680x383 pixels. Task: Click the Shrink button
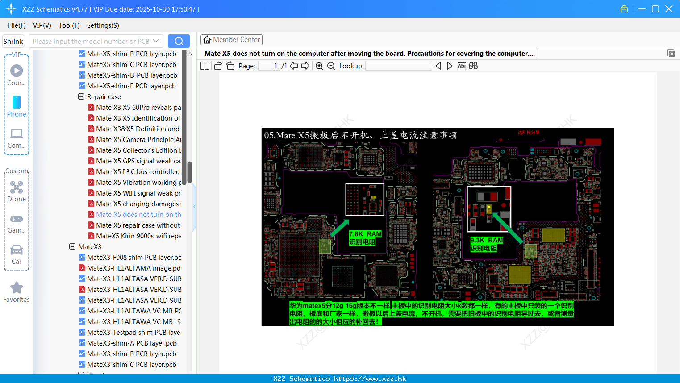coord(13,41)
